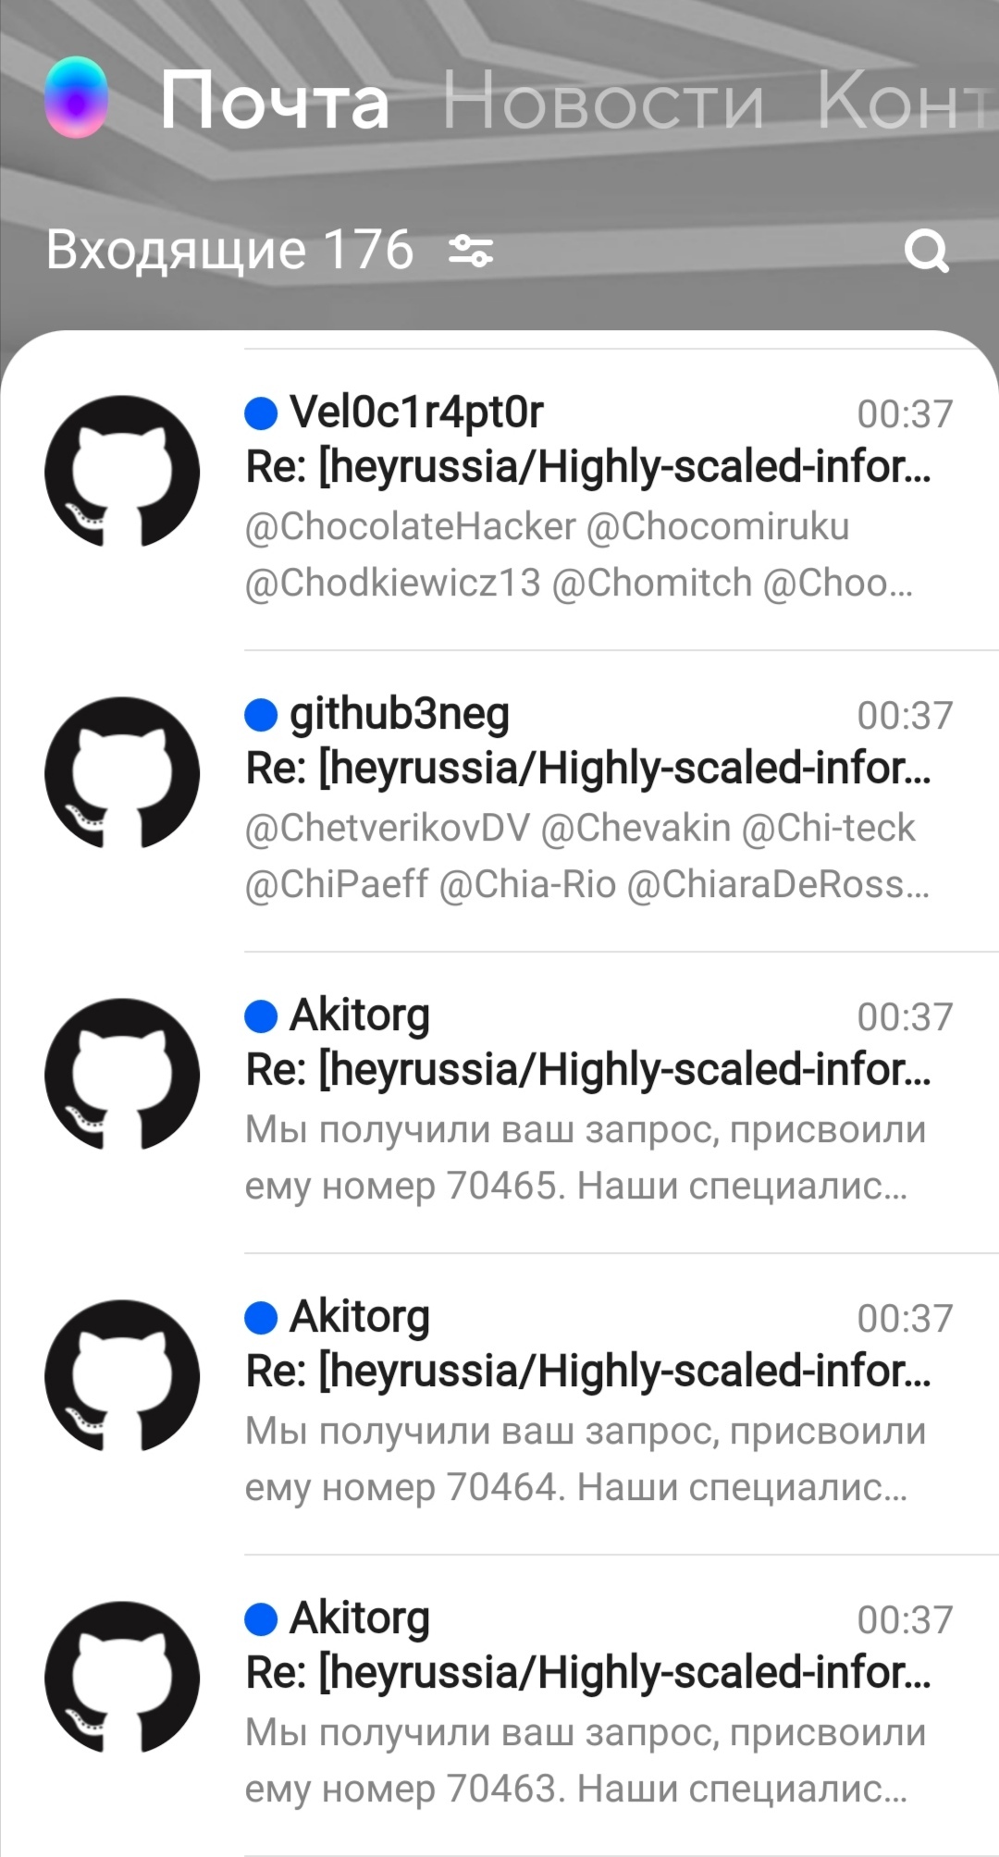Tap GitHub avatar beside request 70465 email
This screenshot has height=1857, width=999.
(122, 1075)
